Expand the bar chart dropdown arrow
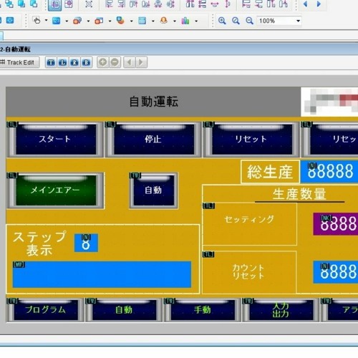Image resolution: width=358 pixels, height=358 pixels. pos(196,21)
